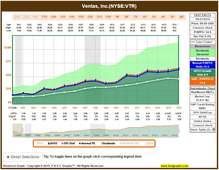Click FY12 in the overview timeline
The image size is (219, 170).
tap(135, 135)
